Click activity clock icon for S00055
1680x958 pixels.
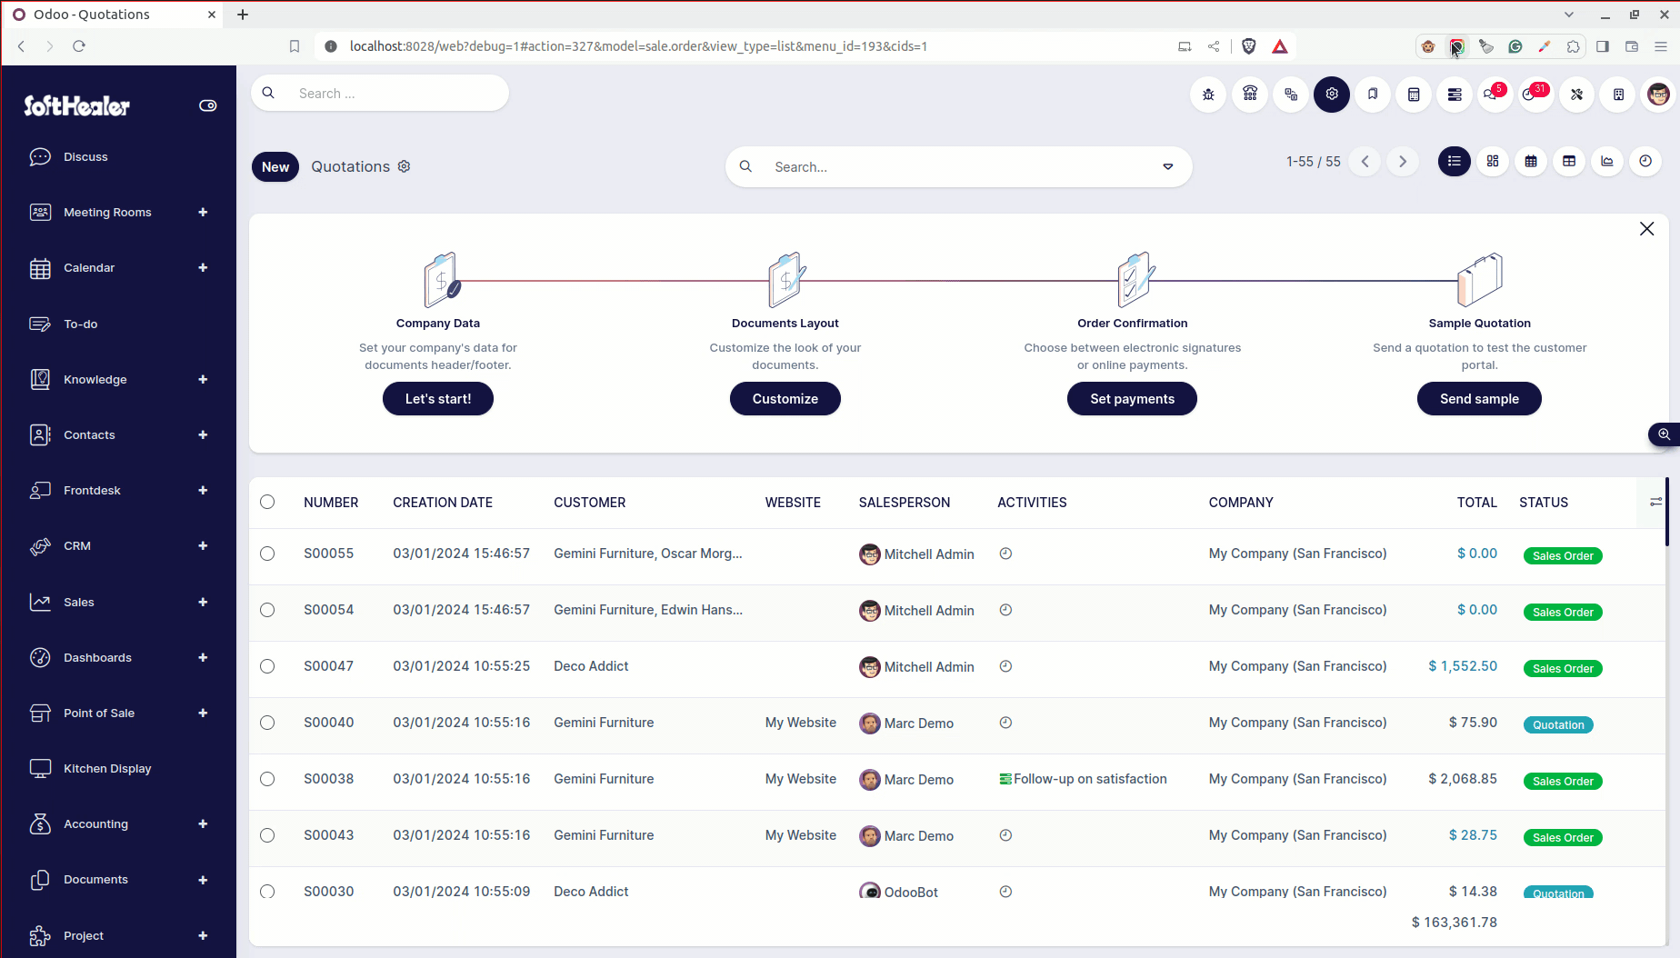point(1005,554)
